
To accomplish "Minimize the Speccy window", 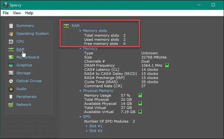I will (199, 5).
